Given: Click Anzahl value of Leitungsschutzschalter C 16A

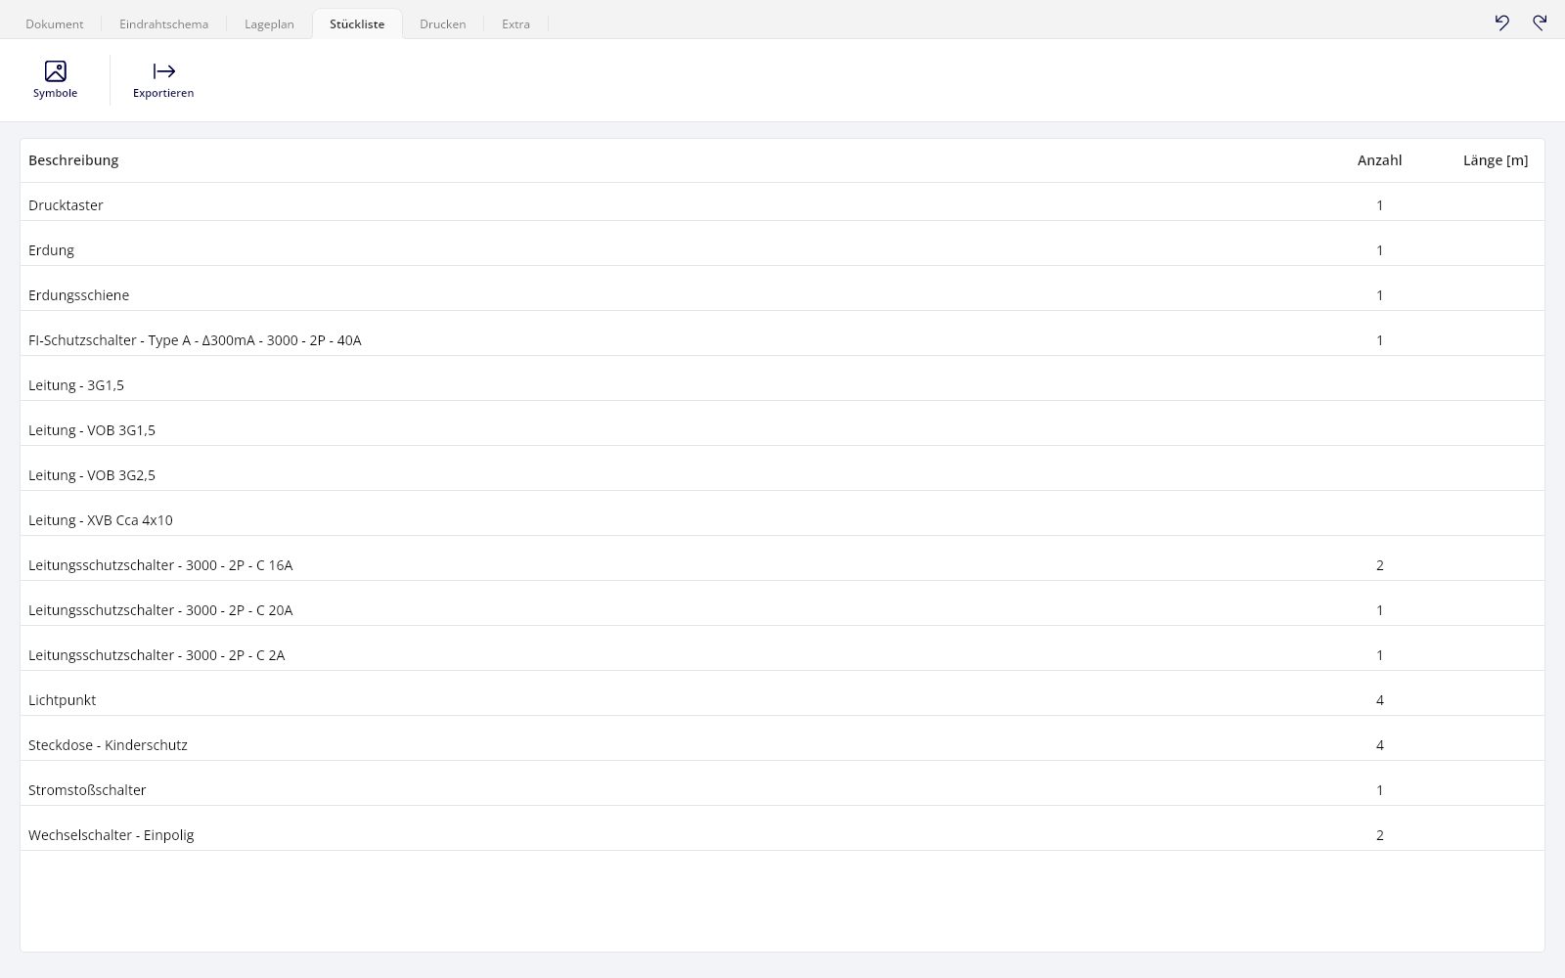Looking at the screenshot, I should click(1380, 565).
